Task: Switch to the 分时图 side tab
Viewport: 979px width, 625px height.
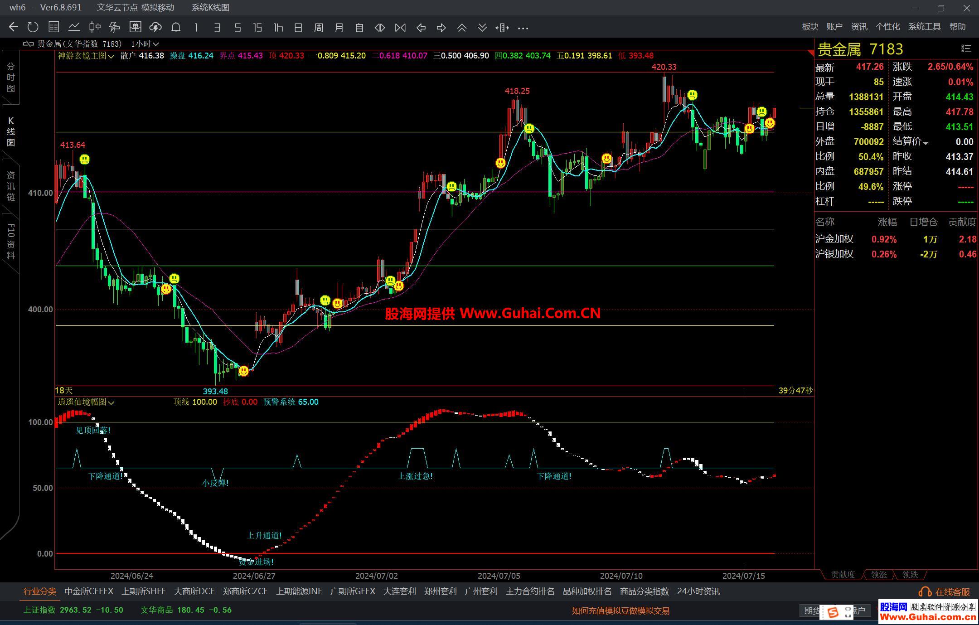Action: coord(11,78)
